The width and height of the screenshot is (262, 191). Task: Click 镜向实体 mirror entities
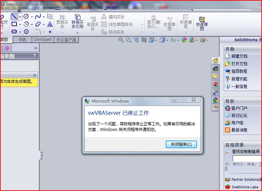pyautogui.click(x=113, y=17)
